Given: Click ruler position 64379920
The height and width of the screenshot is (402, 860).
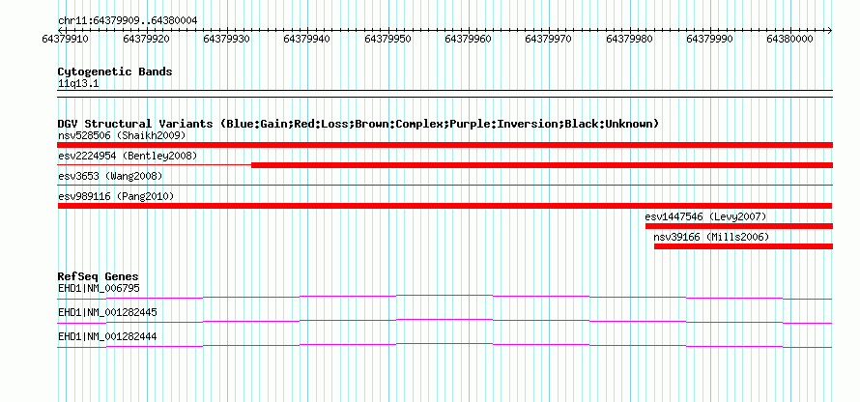Looking at the screenshot, I should click(x=146, y=39).
